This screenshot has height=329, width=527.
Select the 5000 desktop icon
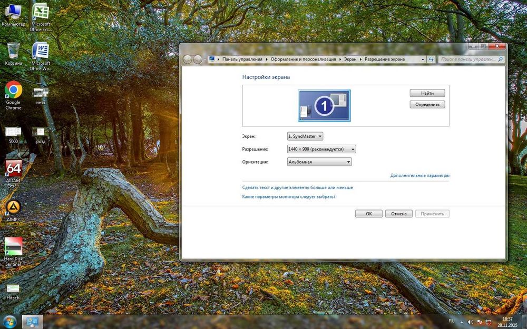tap(14, 135)
